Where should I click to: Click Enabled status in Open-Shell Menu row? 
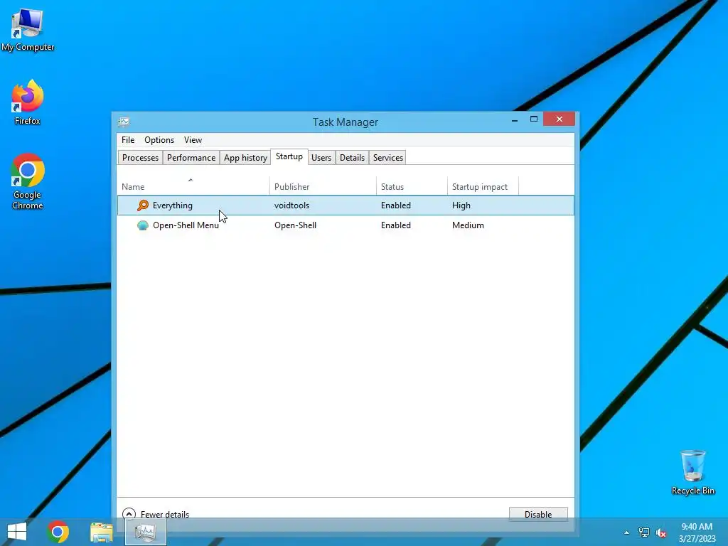pos(395,225)
